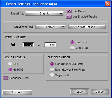
Task: Open the Export As dropdown
Action: click(44, 14)
